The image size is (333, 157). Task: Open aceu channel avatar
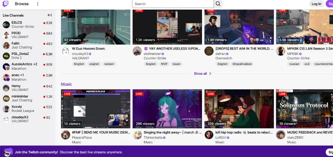click(x=6, y=77)
